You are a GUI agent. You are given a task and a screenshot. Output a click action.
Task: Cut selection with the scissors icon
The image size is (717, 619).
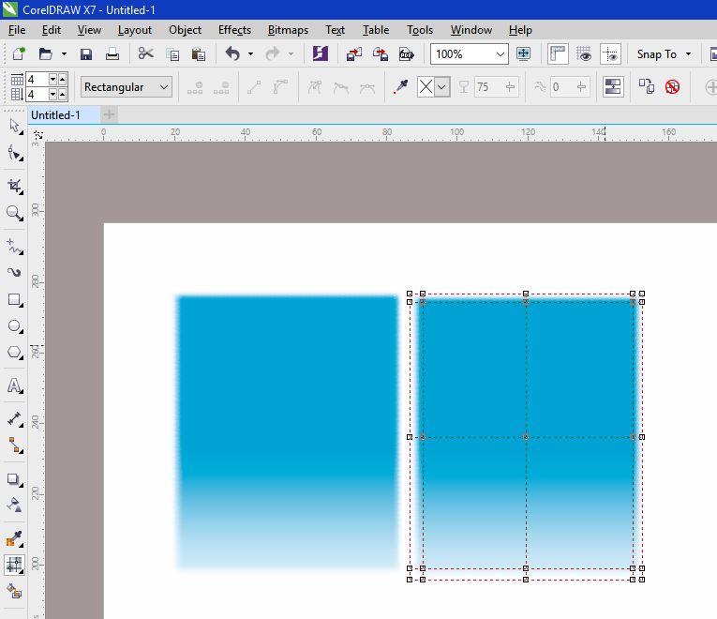pyautogui.click(x=146, y=53)
